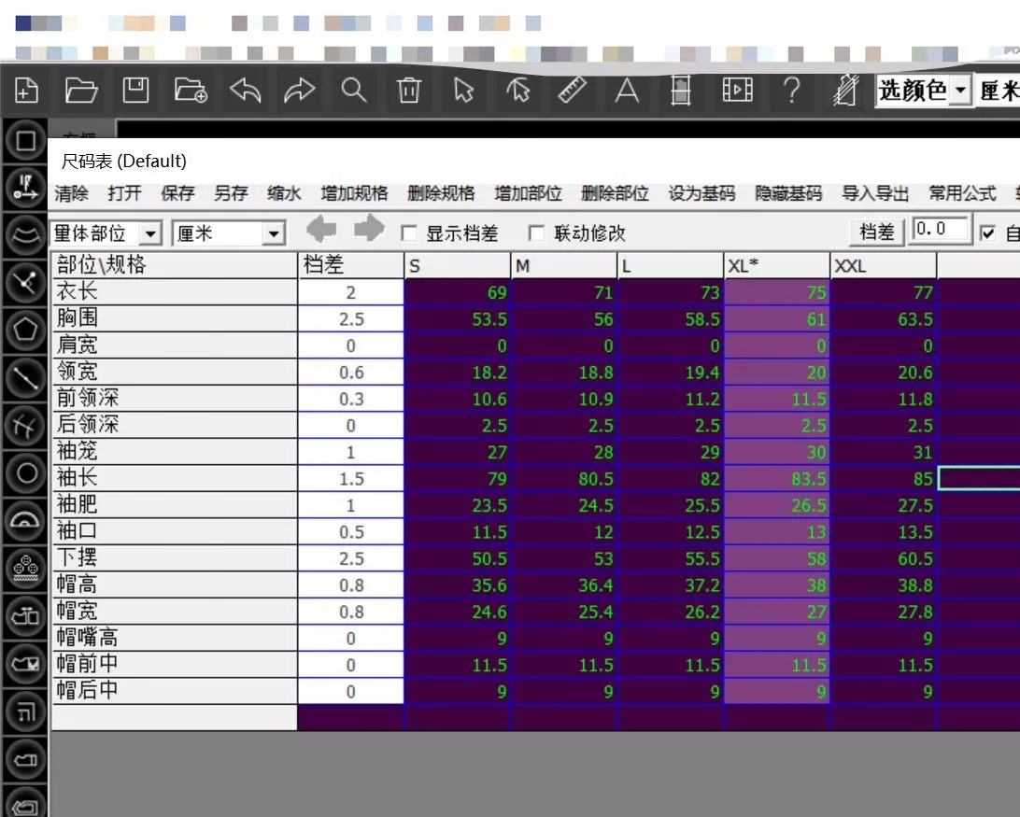
Task: Select the letter A text tool
Action: click(x=627, y=91)
